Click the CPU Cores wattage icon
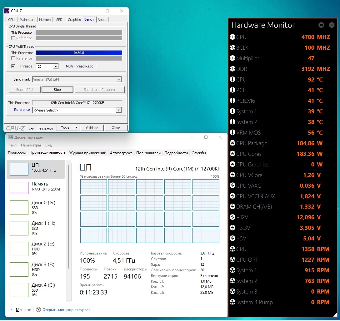Image resolution: width=340 pixels, height=321 pixels. tap(232, 154)
